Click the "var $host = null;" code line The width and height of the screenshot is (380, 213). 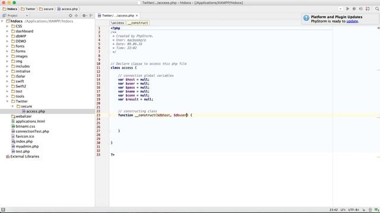134,80
